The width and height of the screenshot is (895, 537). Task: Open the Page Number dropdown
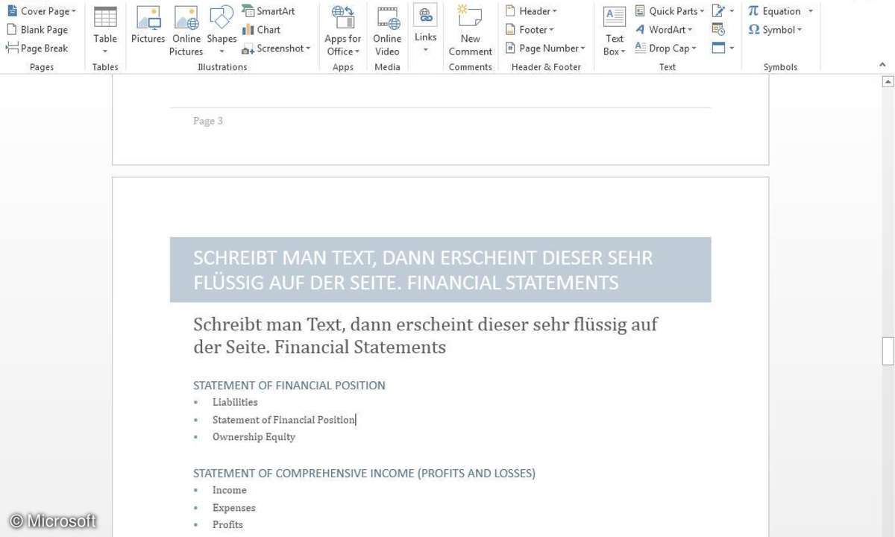pos(545,48)
